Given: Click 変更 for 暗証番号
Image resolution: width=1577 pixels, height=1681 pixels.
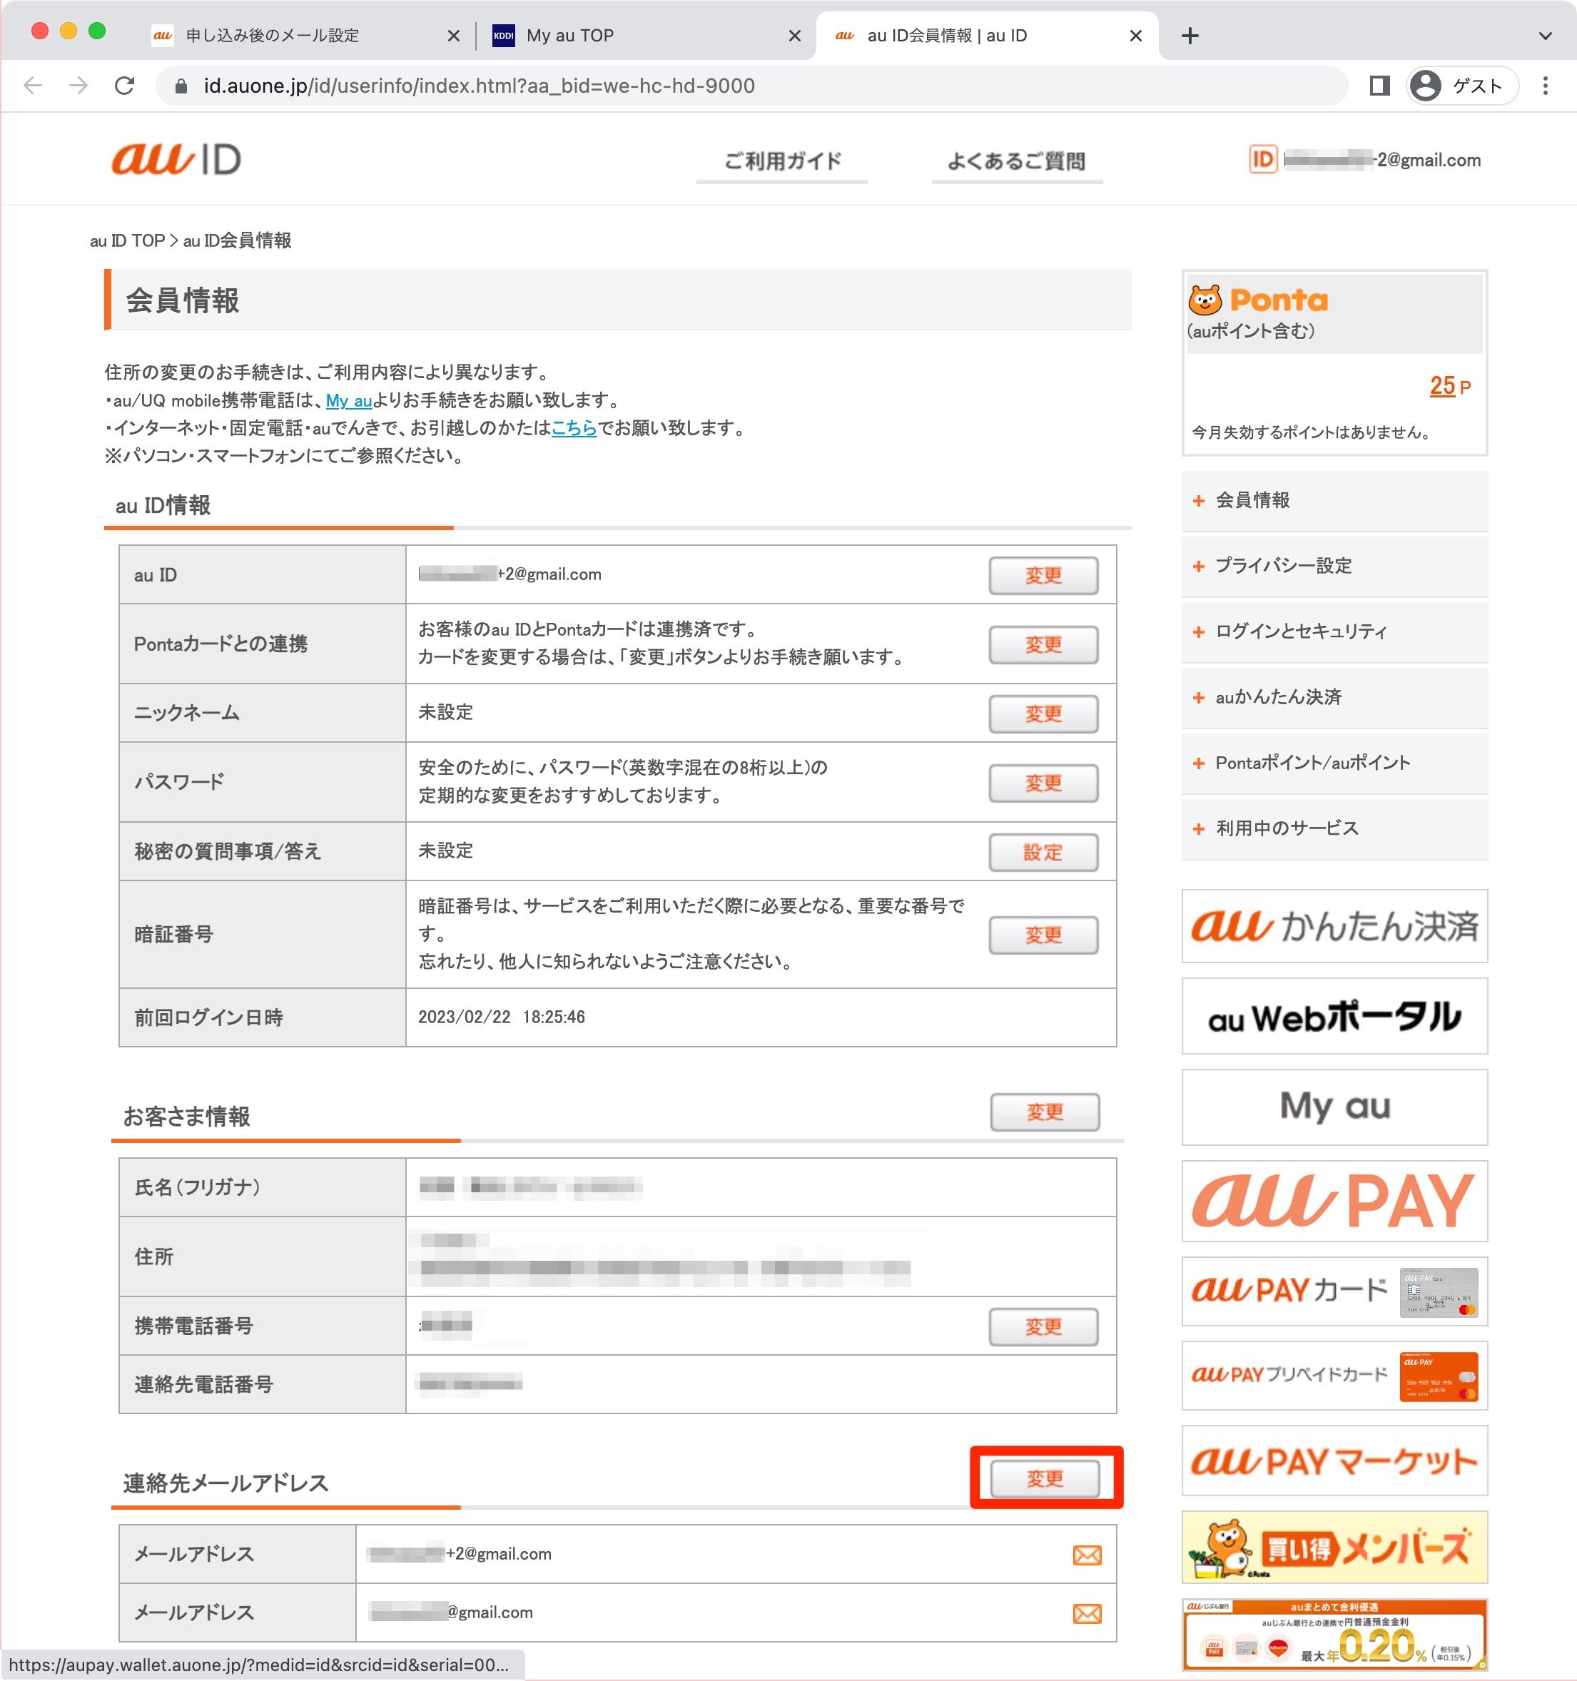Looking at the screenshot, I should [x=1043, y=935].
